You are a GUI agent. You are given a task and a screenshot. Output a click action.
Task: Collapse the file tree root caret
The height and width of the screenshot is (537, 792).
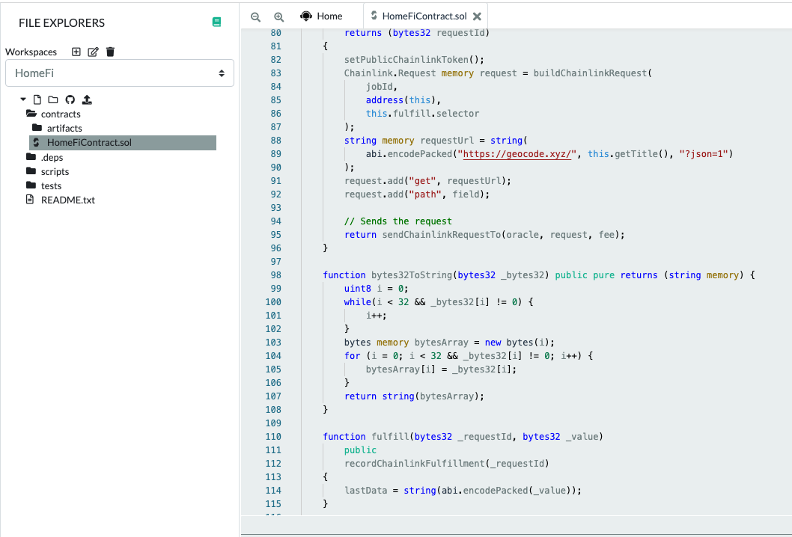coord(23,99)
